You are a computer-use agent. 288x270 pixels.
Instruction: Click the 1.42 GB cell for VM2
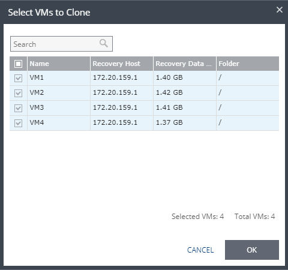185,93
